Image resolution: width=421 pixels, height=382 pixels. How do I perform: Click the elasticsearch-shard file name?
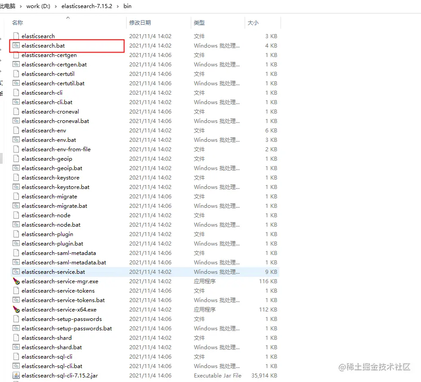pyautogui.click(x=46, y=338)
